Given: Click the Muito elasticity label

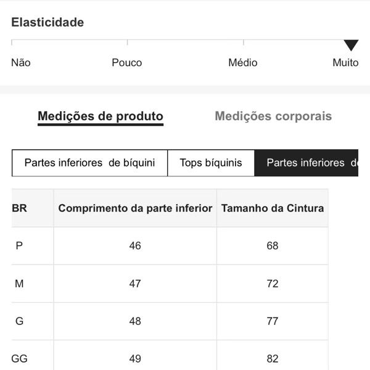Looking at the screenshot, I should tap(345, 62).
